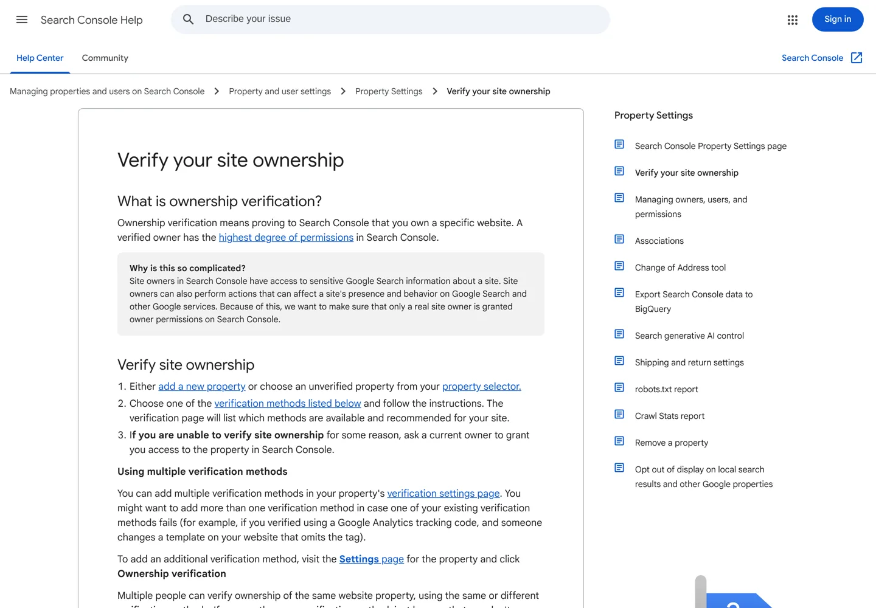Screen dimensions: 876x608
Task: Open Search generative AI control article
Action: [x=689, y=336]
